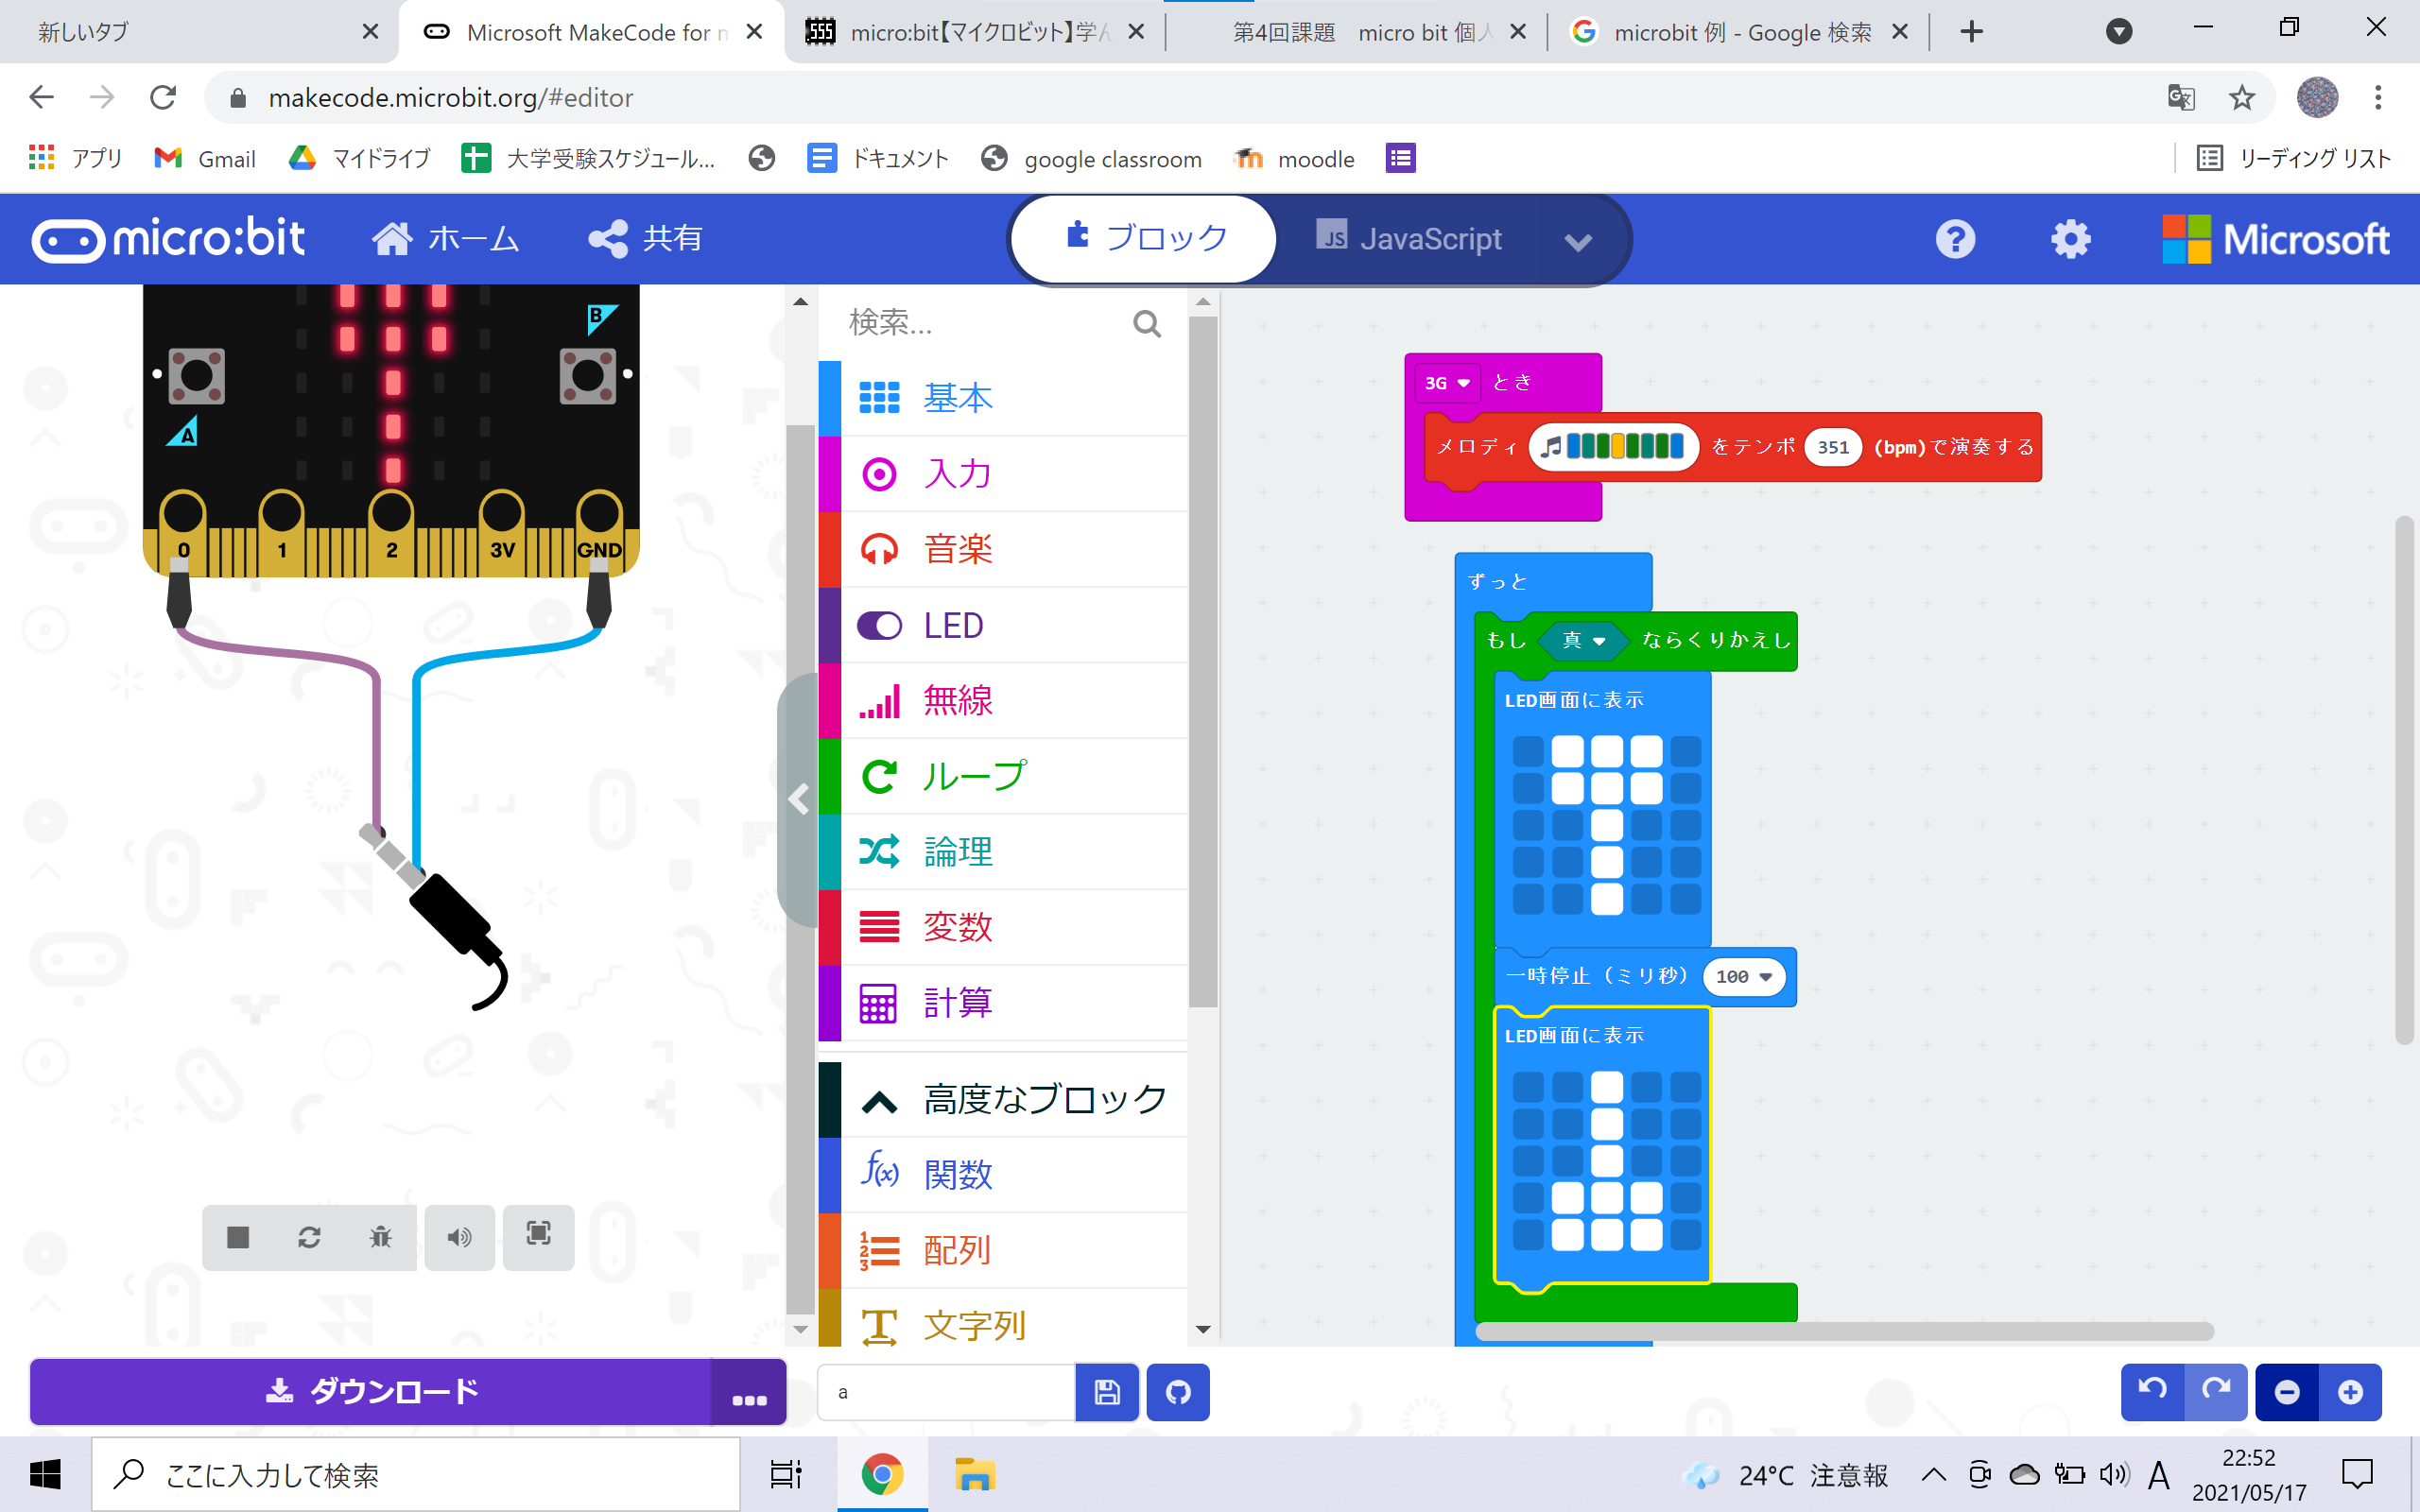Image resolution: width=2420 pixels, height=1512 pixels.
Task: Open the 関数 block category
Action: click(x=1003, y=1174)
